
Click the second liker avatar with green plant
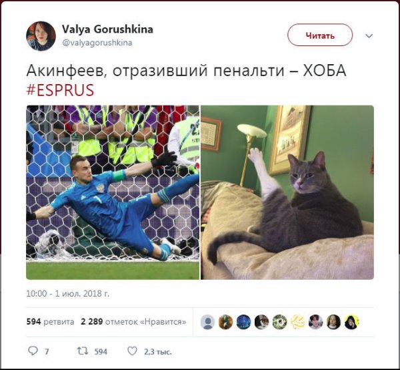coord(226,322)
